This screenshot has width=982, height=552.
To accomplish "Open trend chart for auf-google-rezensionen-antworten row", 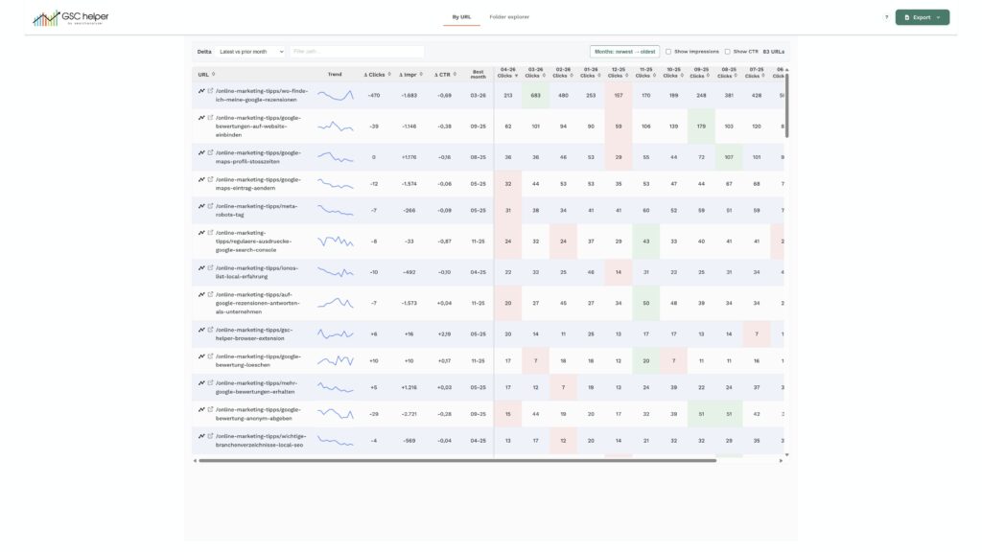I will coord(201,295).
